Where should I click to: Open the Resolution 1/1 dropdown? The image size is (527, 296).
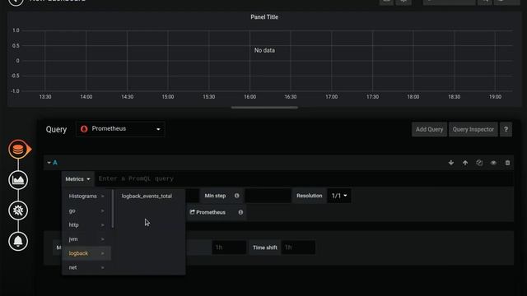(339, 196)
